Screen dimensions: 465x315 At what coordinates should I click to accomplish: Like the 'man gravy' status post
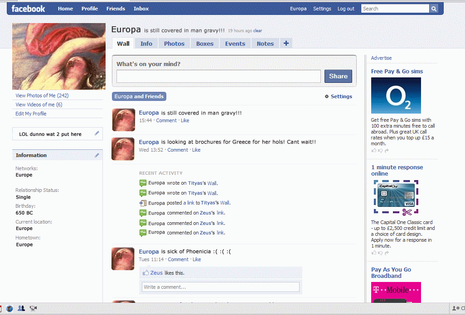[185, 120]
